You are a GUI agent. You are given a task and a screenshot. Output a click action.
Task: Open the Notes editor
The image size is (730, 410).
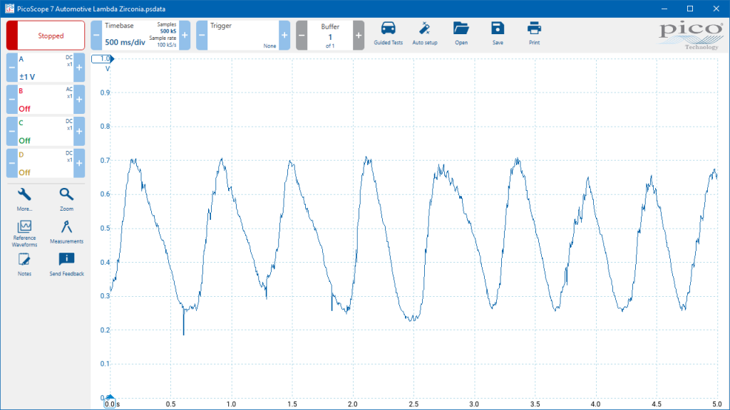point(24,265)
